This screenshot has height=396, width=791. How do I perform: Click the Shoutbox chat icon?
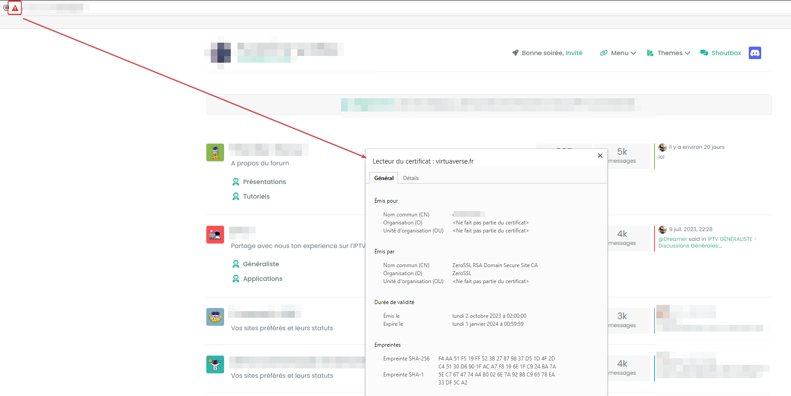coord(704,53)
